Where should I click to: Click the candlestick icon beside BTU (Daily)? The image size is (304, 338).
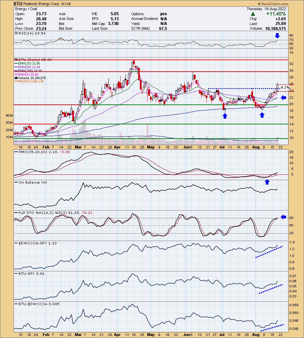point(16,59)
